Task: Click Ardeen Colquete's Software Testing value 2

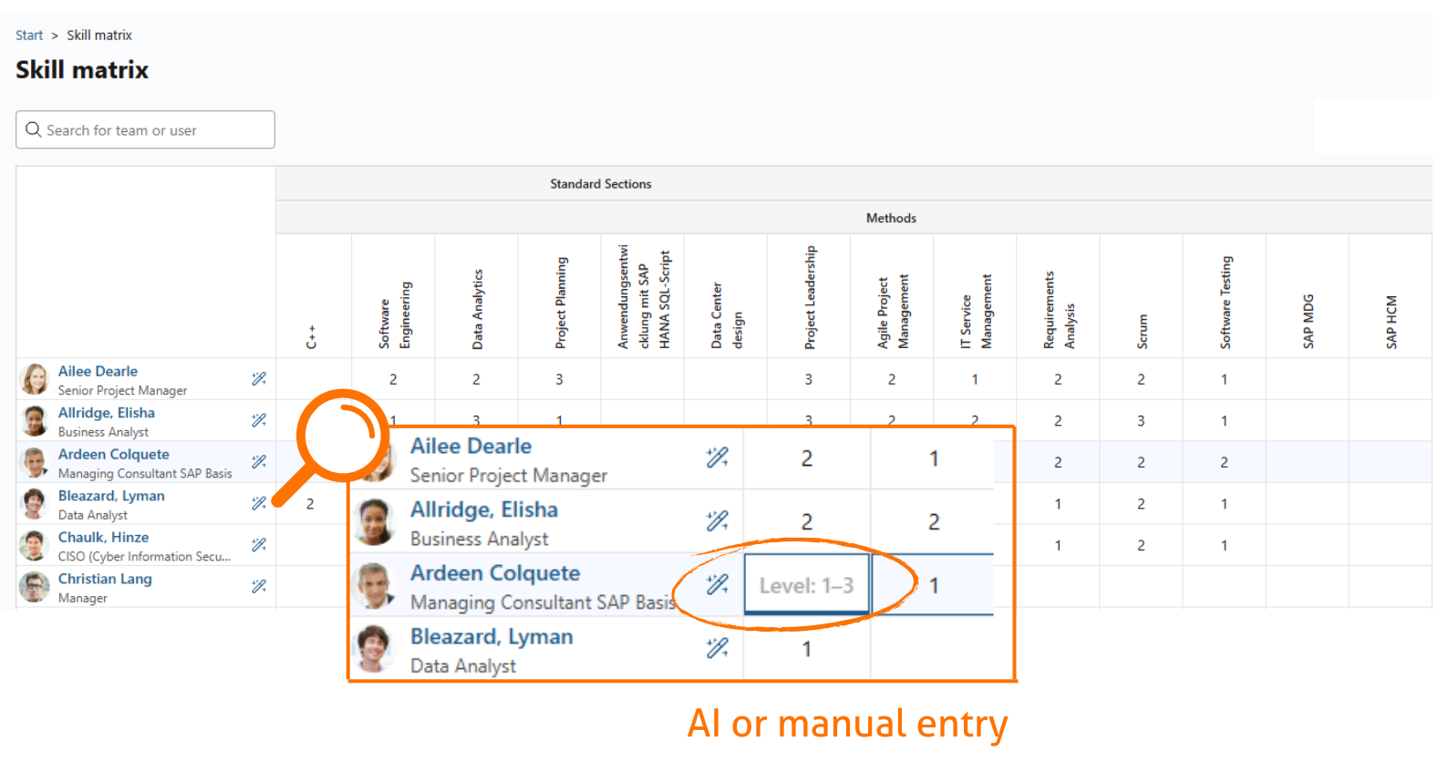Action: click(x=1224, y=462)
